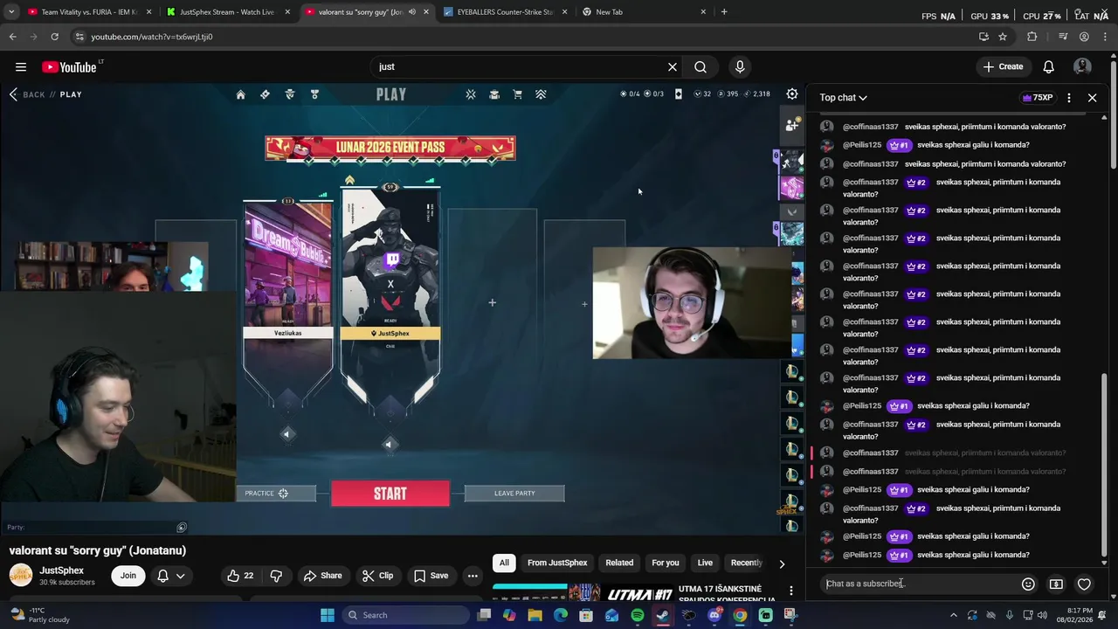Click the Create button in header
Screen dimensions: 1118x629
tap(1003, 67)
